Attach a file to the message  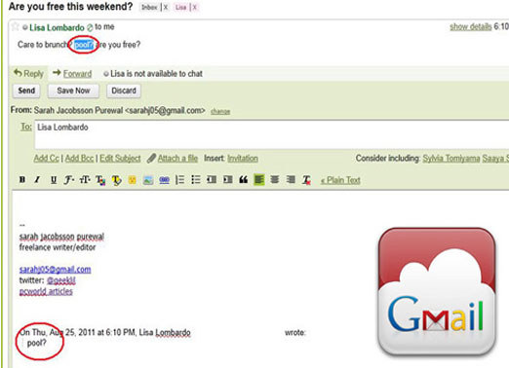pyautogui.click(x=177, y=158)
